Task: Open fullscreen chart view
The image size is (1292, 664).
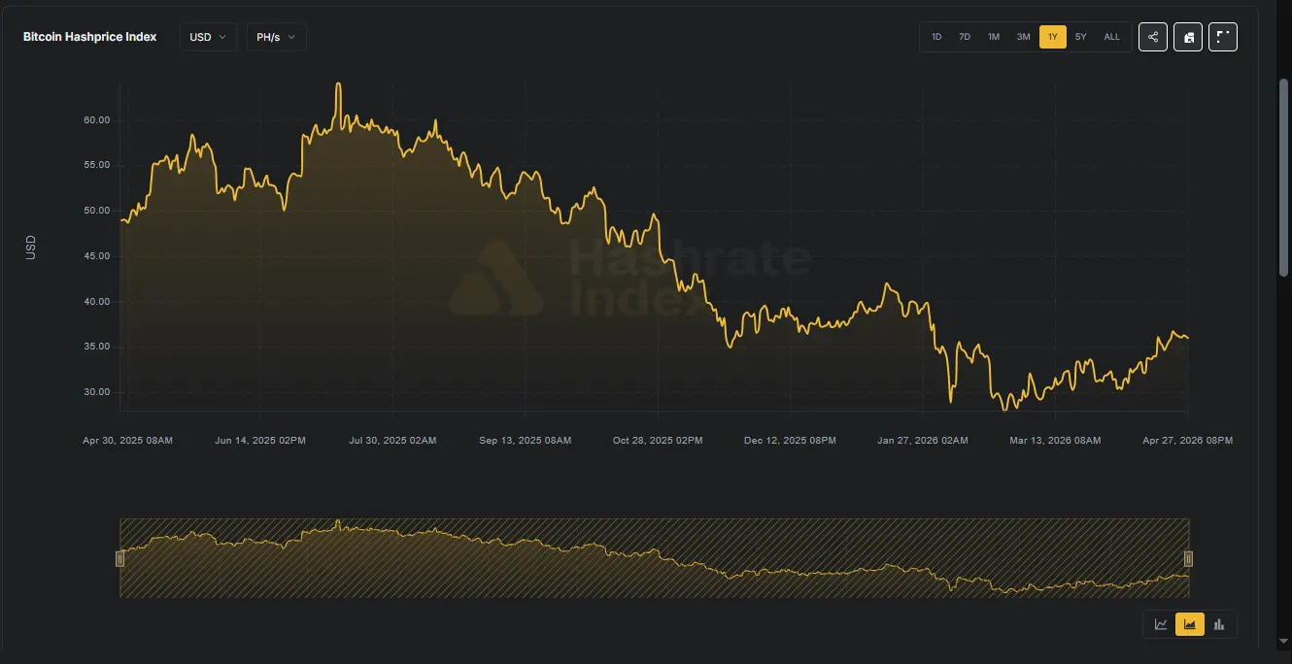Action: (x=1222, y=36)
